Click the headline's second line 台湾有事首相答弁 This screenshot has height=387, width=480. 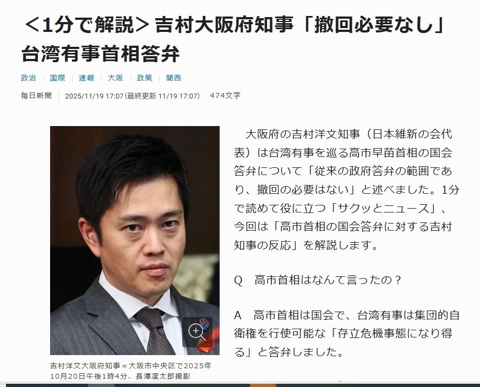100,54
